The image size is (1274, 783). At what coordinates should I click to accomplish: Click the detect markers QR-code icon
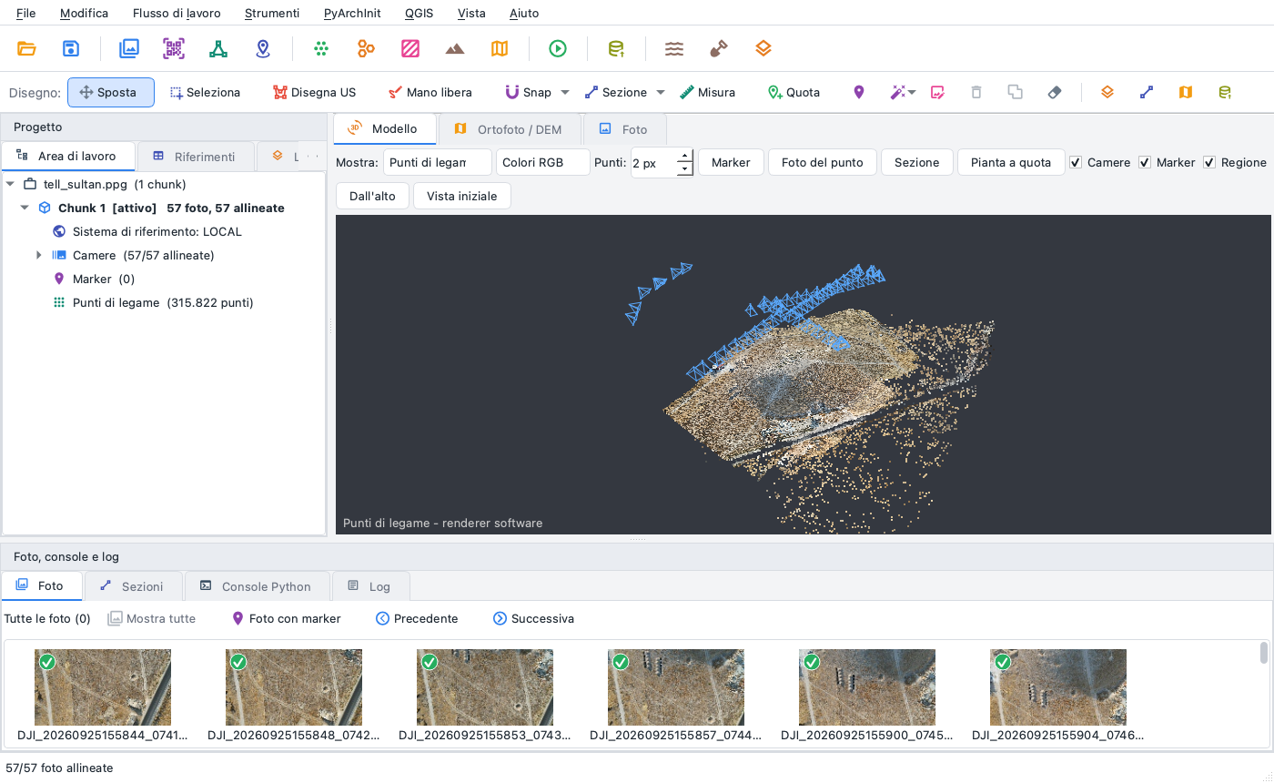tap(174, 49)
